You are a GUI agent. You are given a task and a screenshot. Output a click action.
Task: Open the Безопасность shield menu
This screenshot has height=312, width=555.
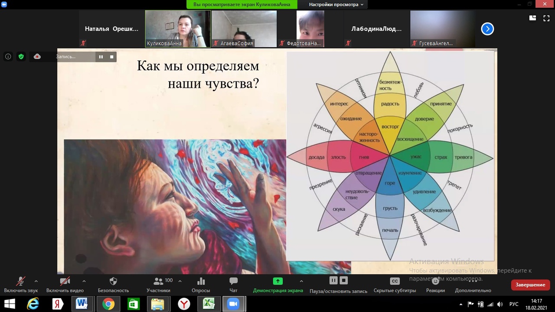113,285
